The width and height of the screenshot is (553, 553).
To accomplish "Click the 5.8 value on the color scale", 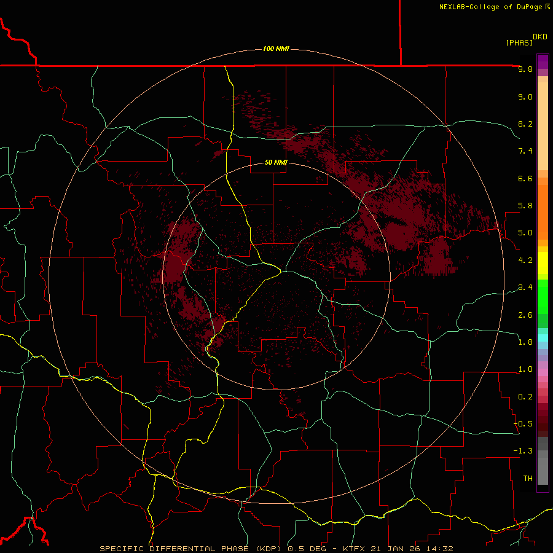I will [x=525, y=206].
